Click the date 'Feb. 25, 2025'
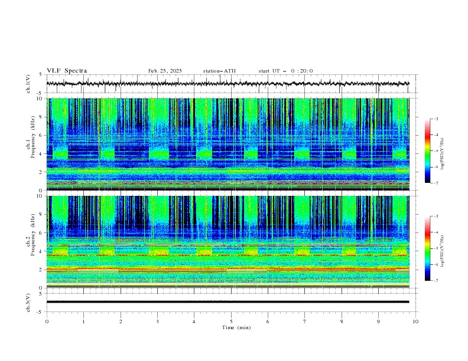Screen dimensions: 468x361 (165, 71)
